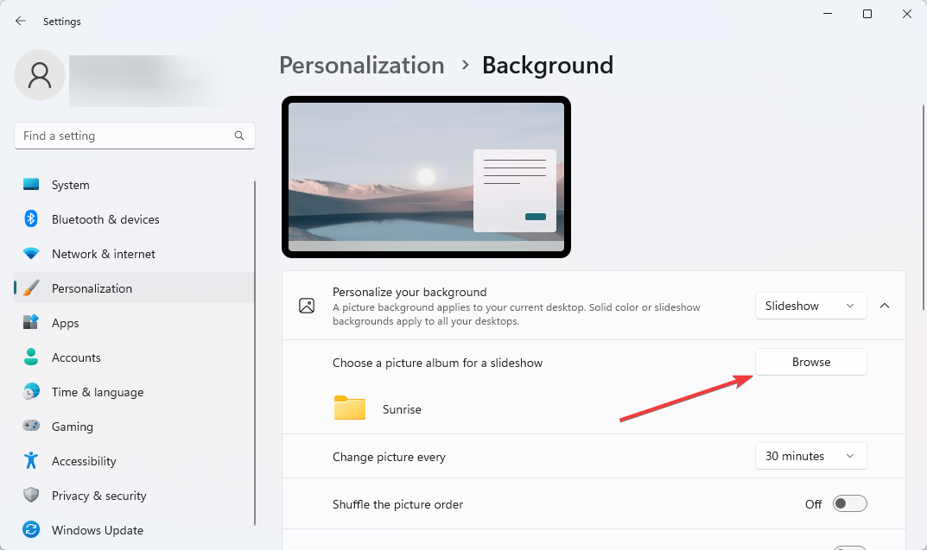The image size is (927, 550).
Task: Click the main content vertical scrollbar
Action: tap(924, 208)
